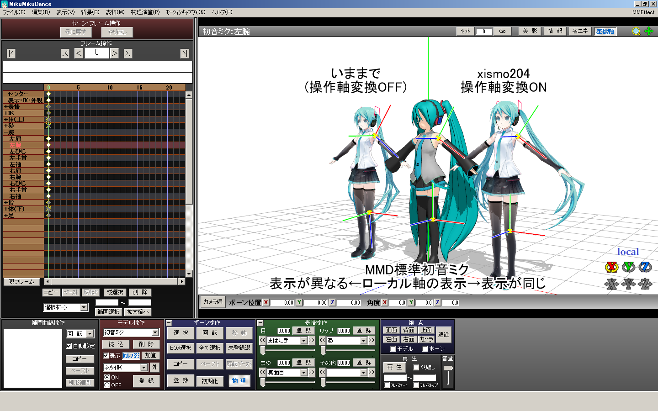Click the 正面 front view button
Screen dimensions: 658x411
coord(391,330)
